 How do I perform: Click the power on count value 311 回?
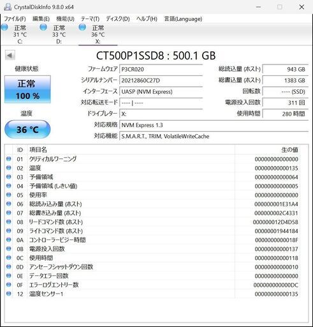click(286, 103)
